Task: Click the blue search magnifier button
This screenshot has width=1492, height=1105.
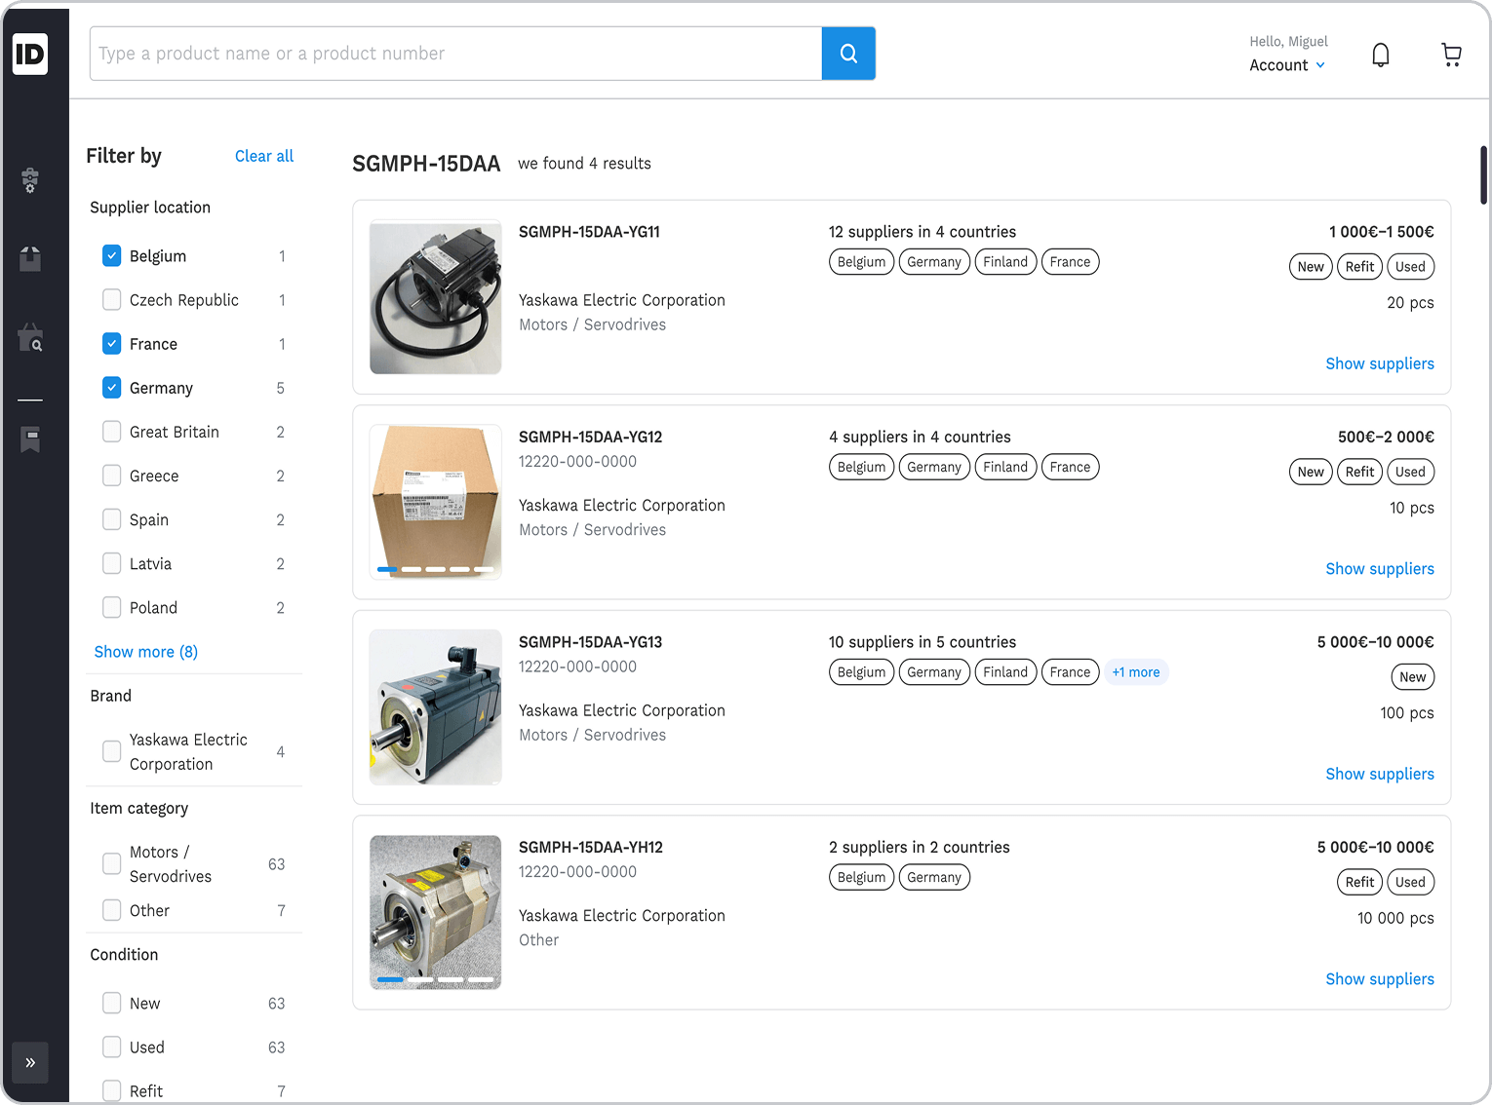Action: coord(848,54)
